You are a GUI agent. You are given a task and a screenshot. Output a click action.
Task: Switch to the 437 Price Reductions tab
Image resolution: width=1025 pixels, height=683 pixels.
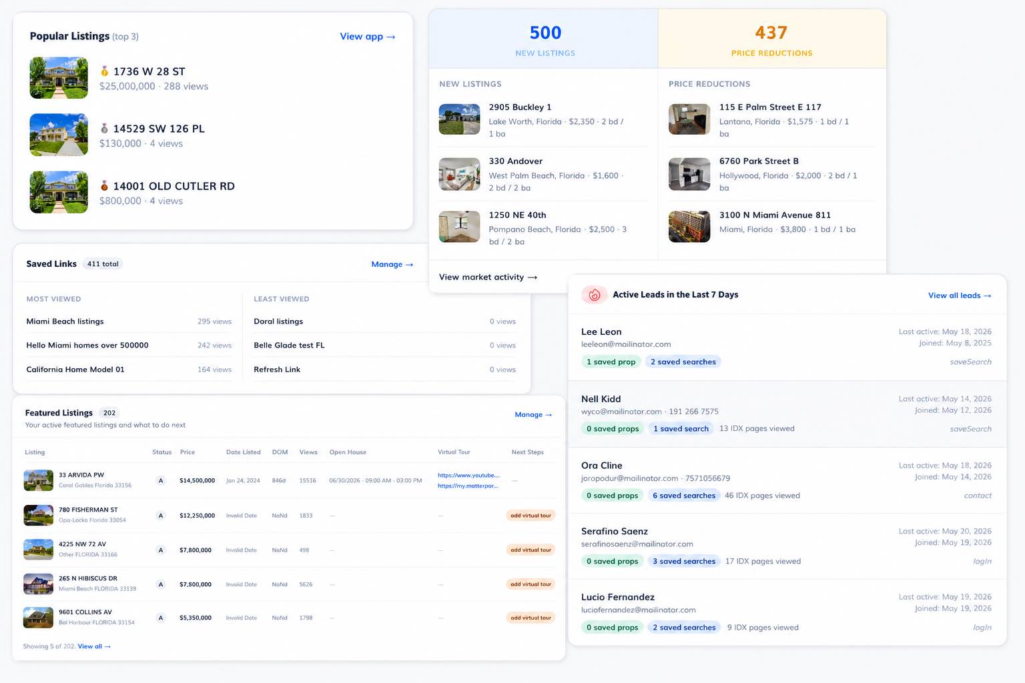(772, 39)
